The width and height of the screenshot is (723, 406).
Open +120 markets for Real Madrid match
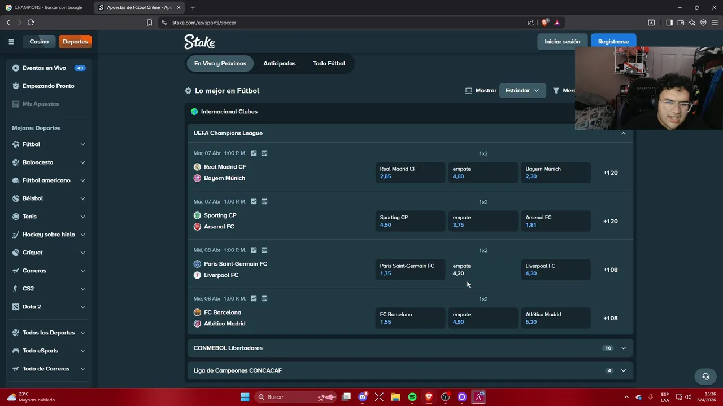click(611, 173)
